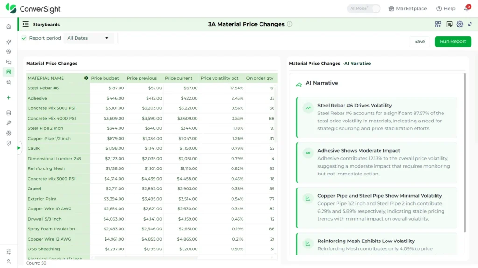Sort by On order qty header
The image size is (478, 268).
[x=260, y=78]
